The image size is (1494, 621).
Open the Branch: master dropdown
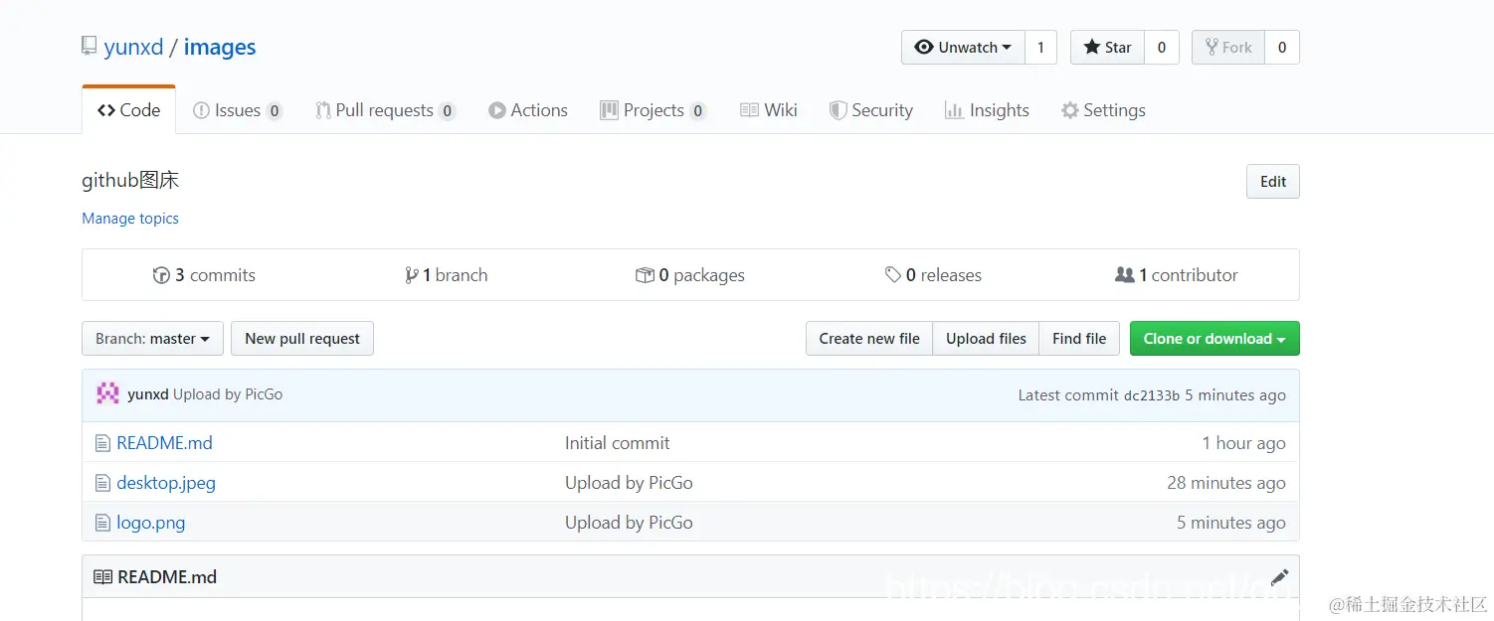coord(152,339)
